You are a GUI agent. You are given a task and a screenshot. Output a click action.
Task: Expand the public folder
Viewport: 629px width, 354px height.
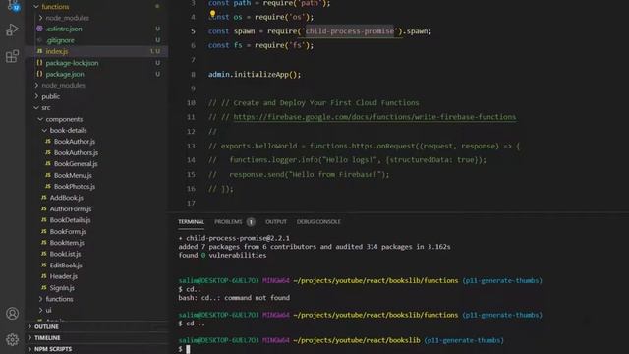coord(36,96)
